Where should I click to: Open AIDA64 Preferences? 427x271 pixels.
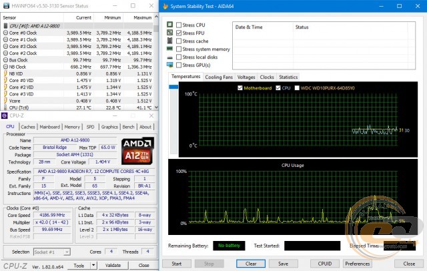tap(358, 264)
